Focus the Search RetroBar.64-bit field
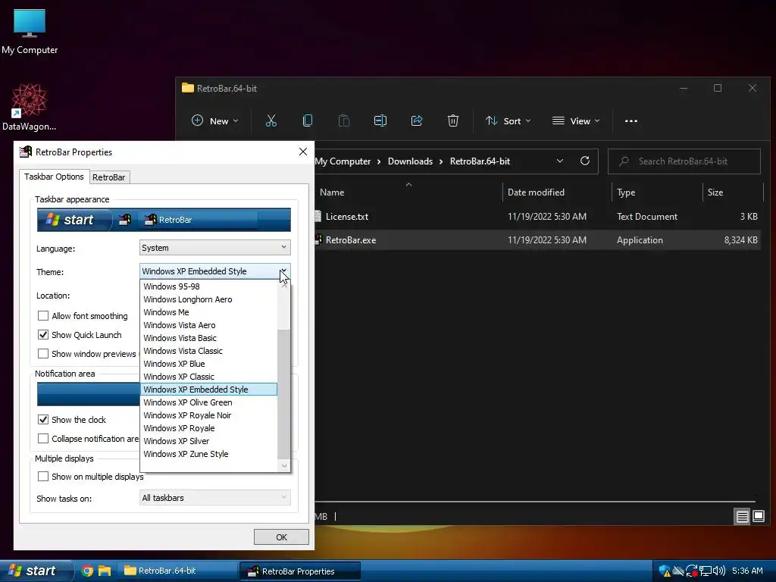Viewport: 776px width, 582px height. coord(684,161)
